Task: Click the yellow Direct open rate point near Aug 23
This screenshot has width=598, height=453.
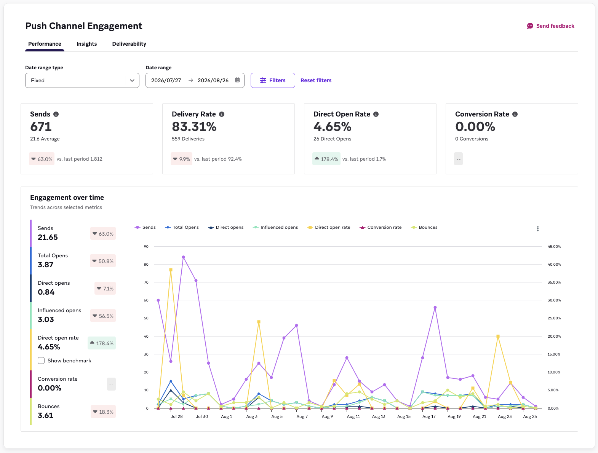Action: click(x=498, y=337)
